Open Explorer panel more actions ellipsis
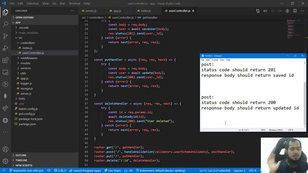 pyautogui.click(x=72, y=11)
